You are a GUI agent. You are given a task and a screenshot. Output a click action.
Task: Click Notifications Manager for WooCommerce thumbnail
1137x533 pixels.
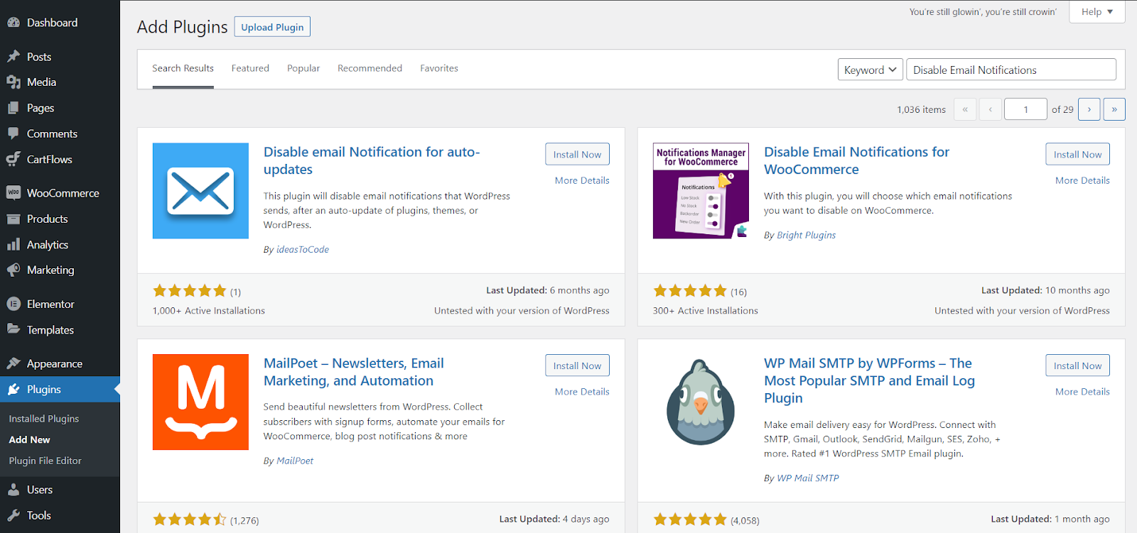pos(701,191)
